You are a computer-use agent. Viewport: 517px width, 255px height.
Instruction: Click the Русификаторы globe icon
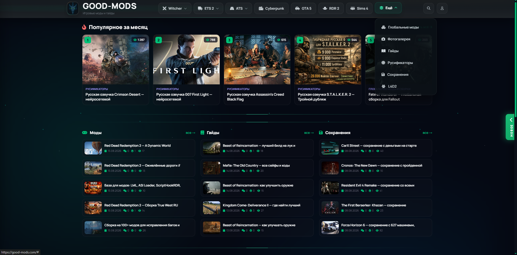(383, 63)
